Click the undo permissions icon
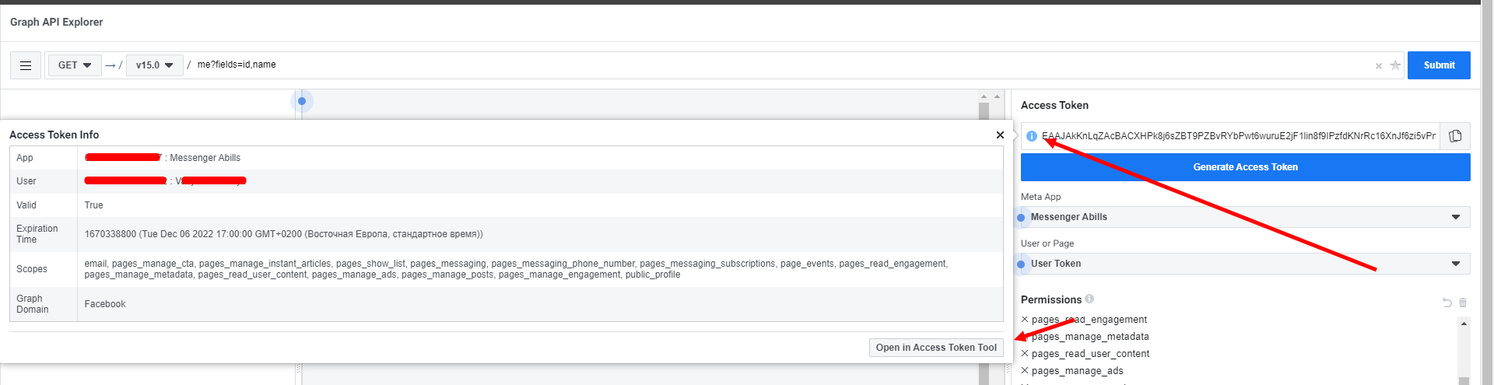 [1447, 303]
